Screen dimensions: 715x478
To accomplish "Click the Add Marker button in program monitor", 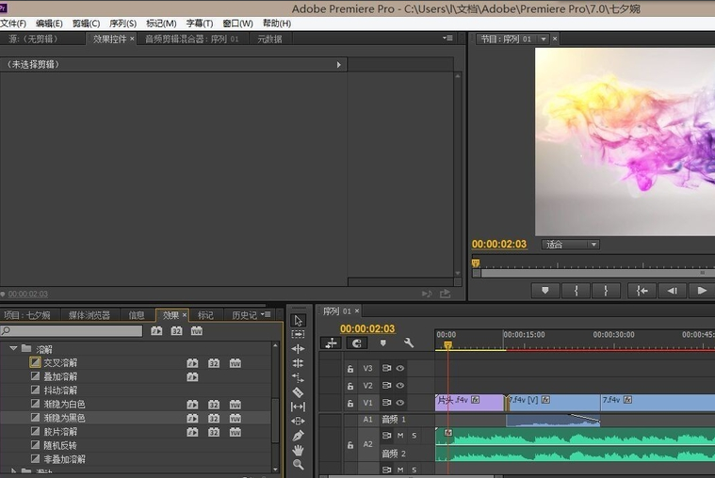I will click(544, 291).
